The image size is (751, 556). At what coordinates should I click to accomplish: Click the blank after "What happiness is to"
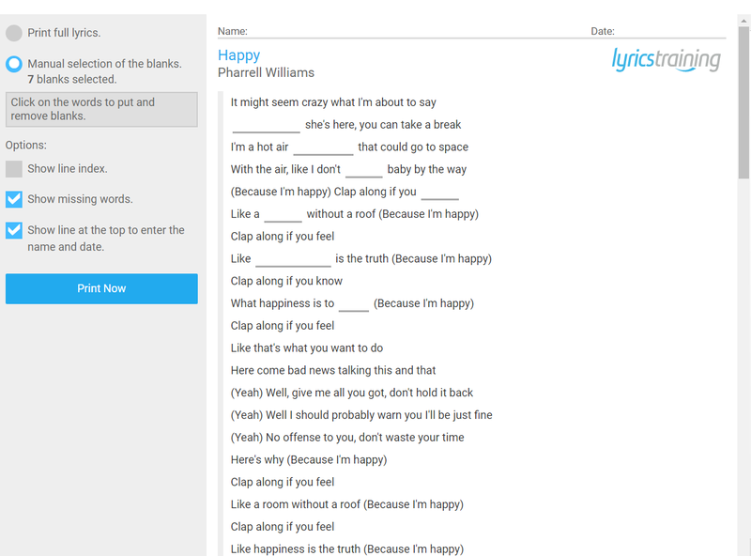tap(354, 304)
